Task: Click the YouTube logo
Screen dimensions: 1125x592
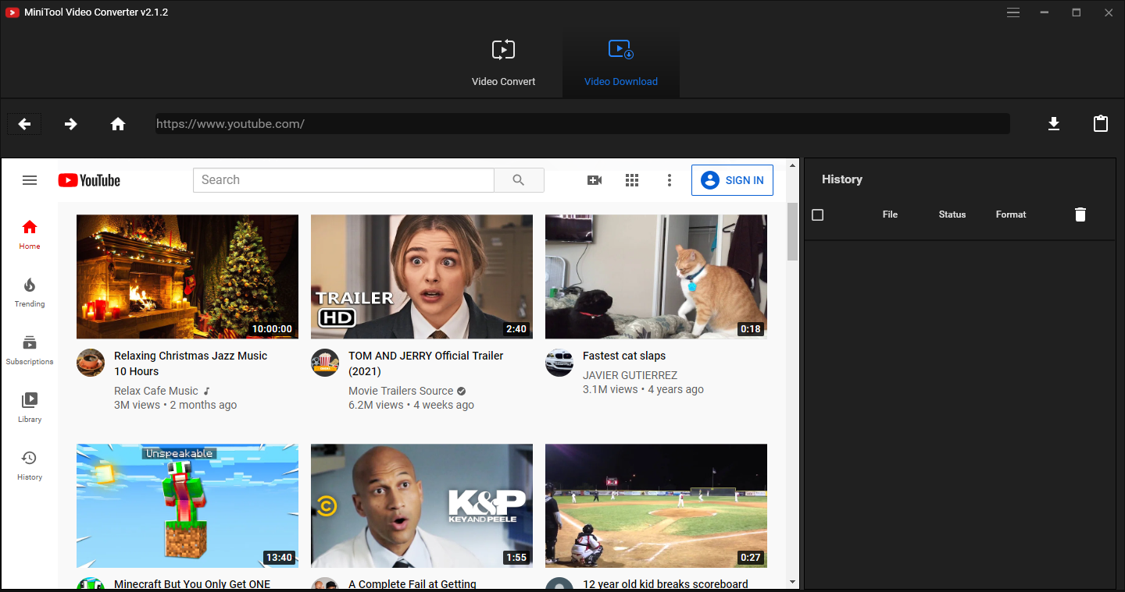Action: pos(89,180)
